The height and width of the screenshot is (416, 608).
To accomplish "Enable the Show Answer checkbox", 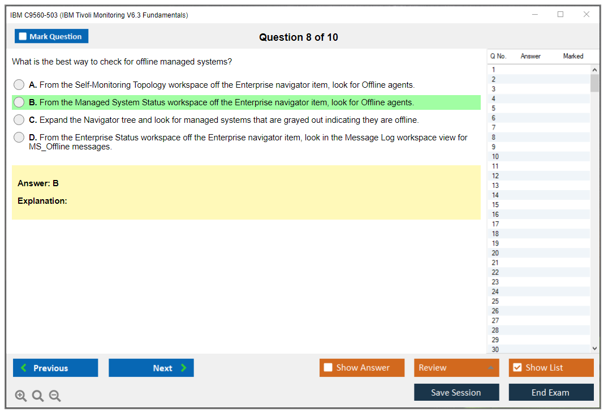I will 328,367.
